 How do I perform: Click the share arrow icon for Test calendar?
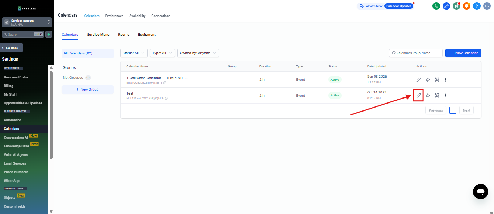pyautogui.click(x=427, y=96)
